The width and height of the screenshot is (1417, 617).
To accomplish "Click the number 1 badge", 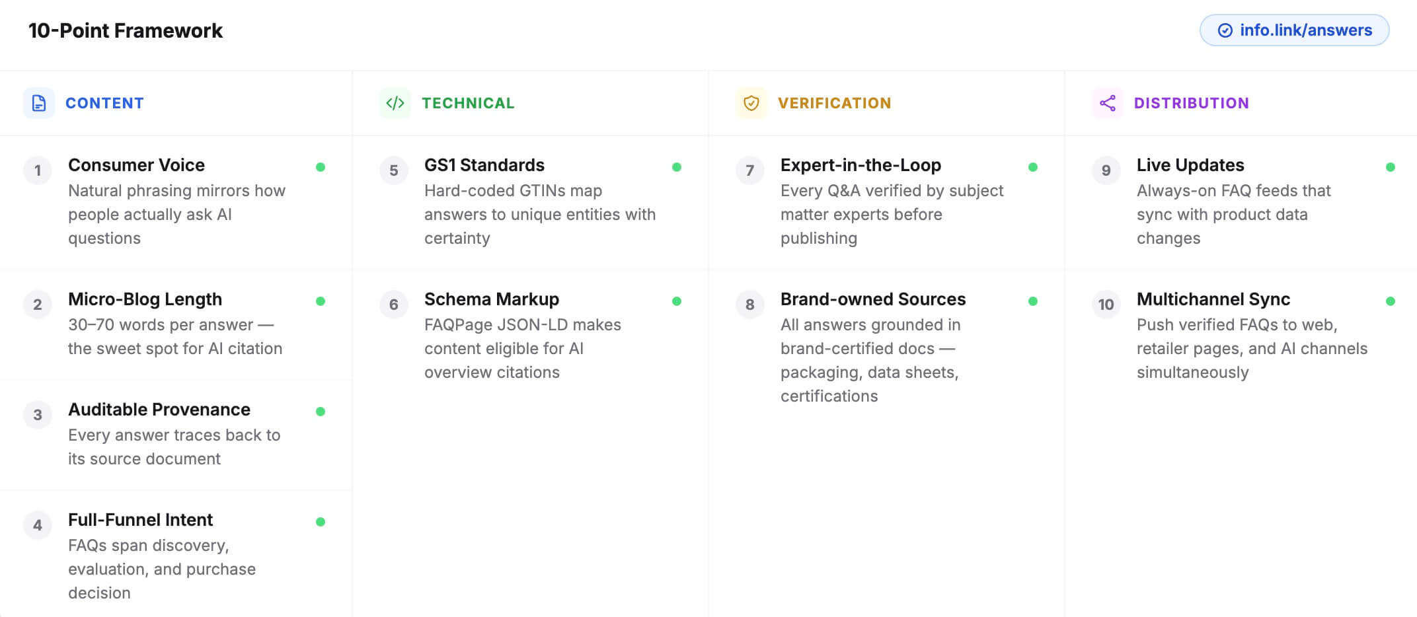I will (x=38, y=170).
